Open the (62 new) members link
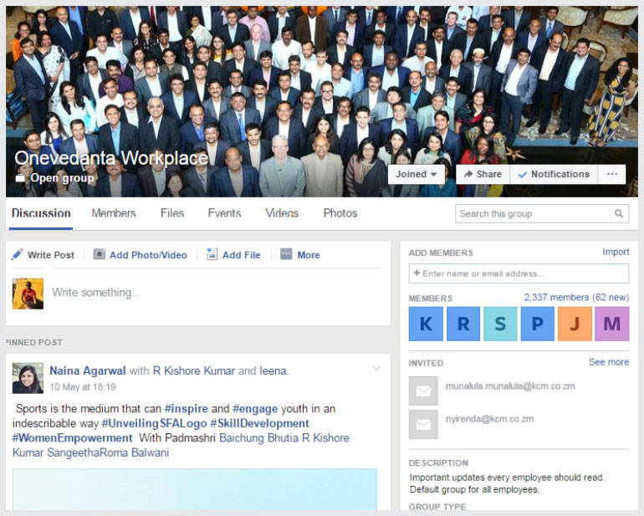Viewport: 644px width, 516px height. [611, 297]
